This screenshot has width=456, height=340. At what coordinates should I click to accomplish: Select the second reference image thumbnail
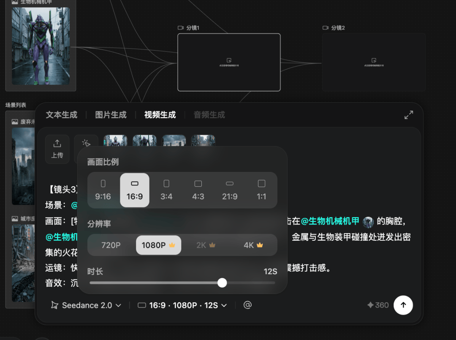144,141
